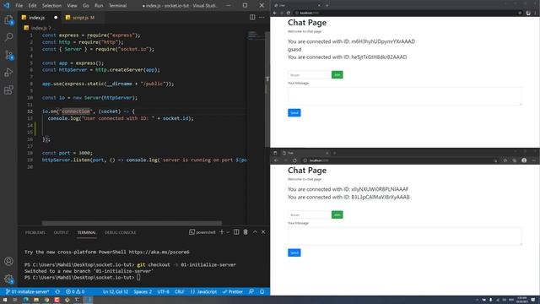Open Chrome from the taskbar
The image size is (540, 304).
click(x=46, y=300)
